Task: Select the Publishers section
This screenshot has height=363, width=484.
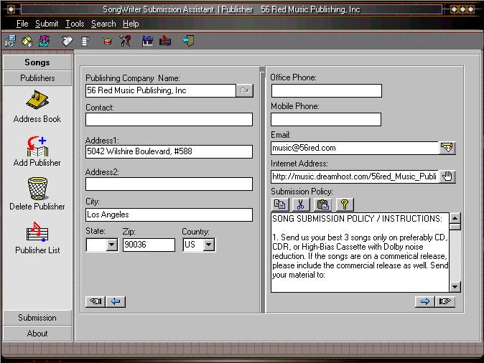Action: coord(37,78)
